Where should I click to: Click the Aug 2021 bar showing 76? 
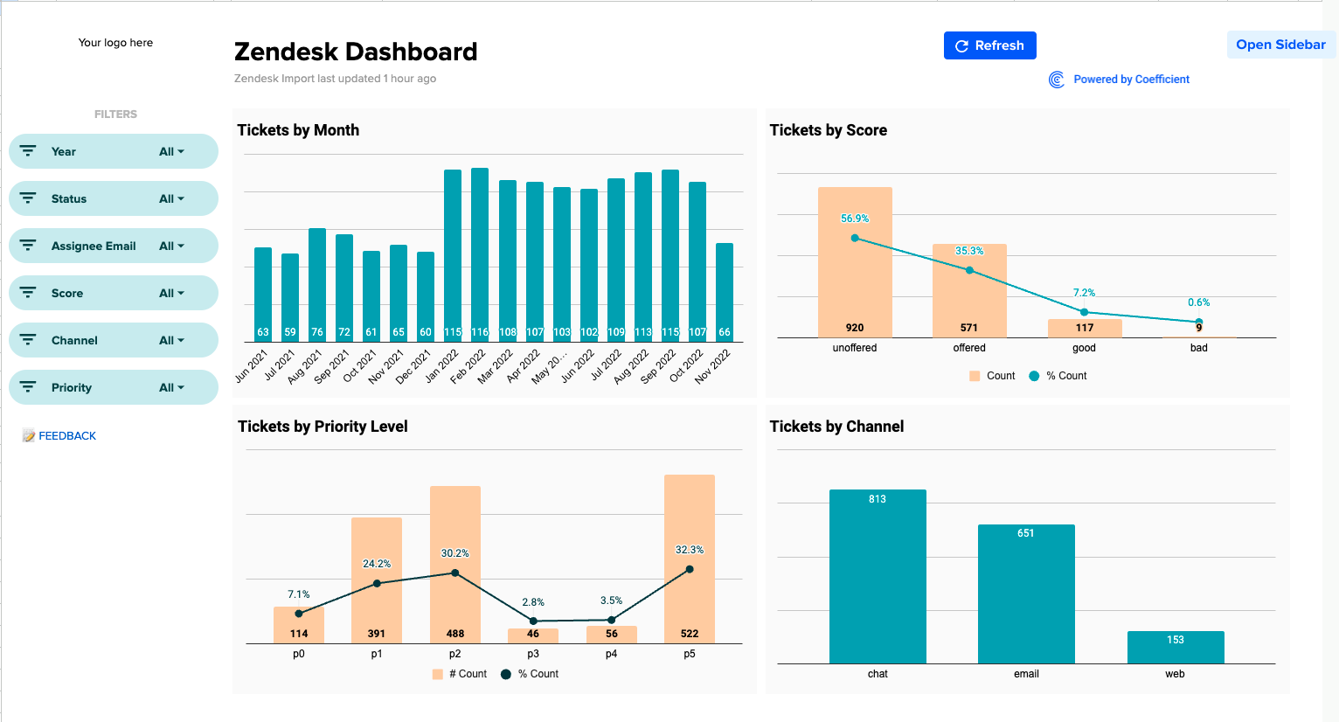click(x=317, y=284)
